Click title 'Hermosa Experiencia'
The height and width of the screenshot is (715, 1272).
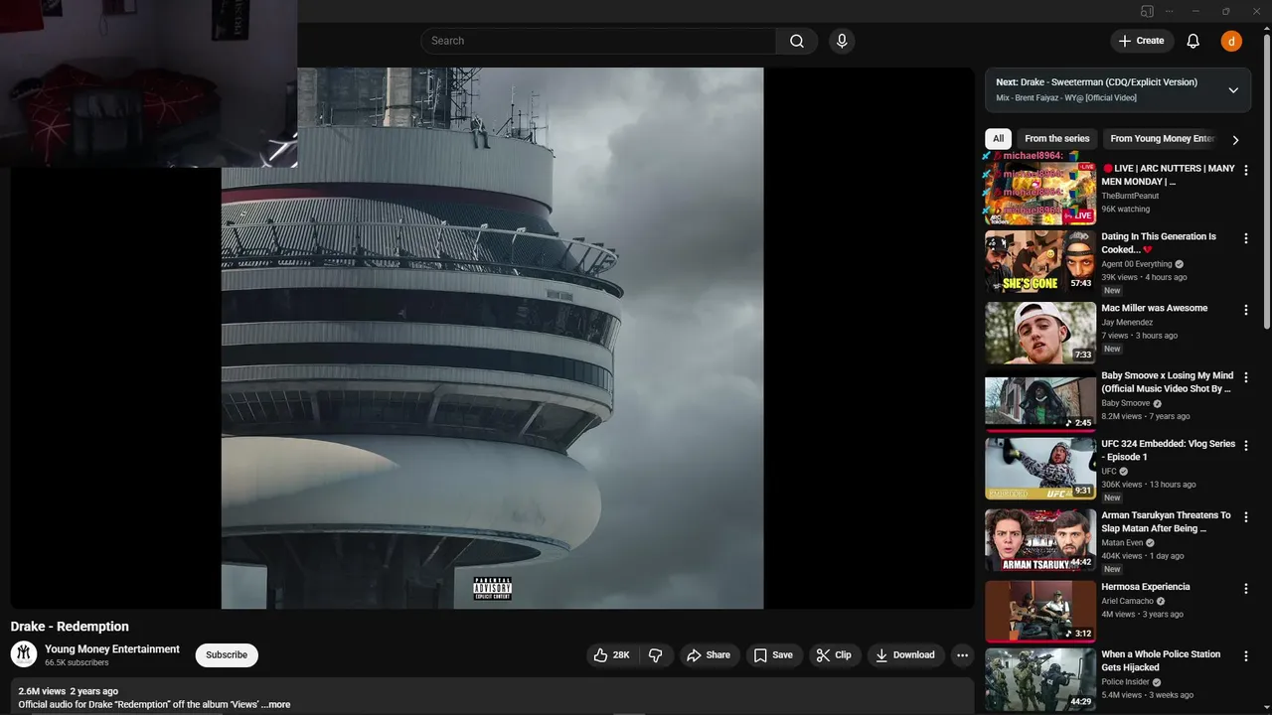(x=1146, y=587)
